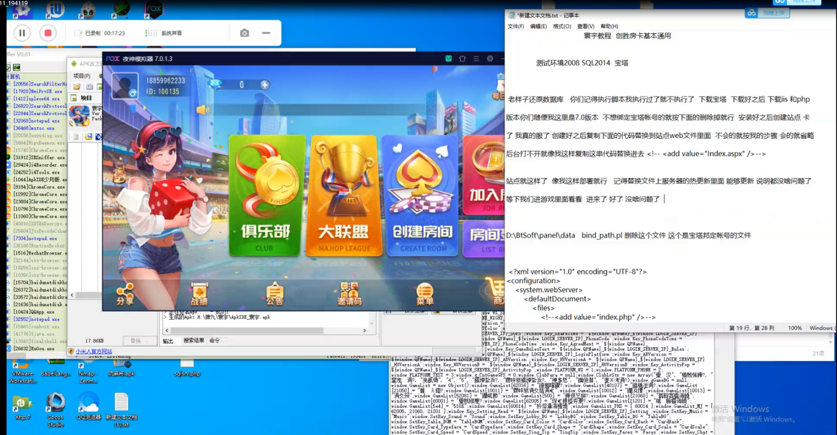
Task: Click the game app thumbnail in APK tool
Action: click(80, 116)
